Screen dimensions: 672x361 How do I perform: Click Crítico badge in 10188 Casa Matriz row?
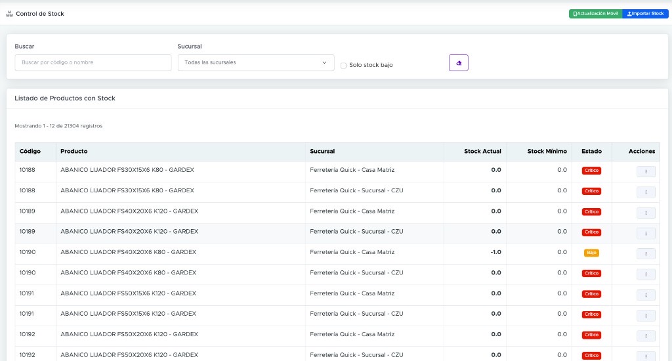click(x=591, y=171)
